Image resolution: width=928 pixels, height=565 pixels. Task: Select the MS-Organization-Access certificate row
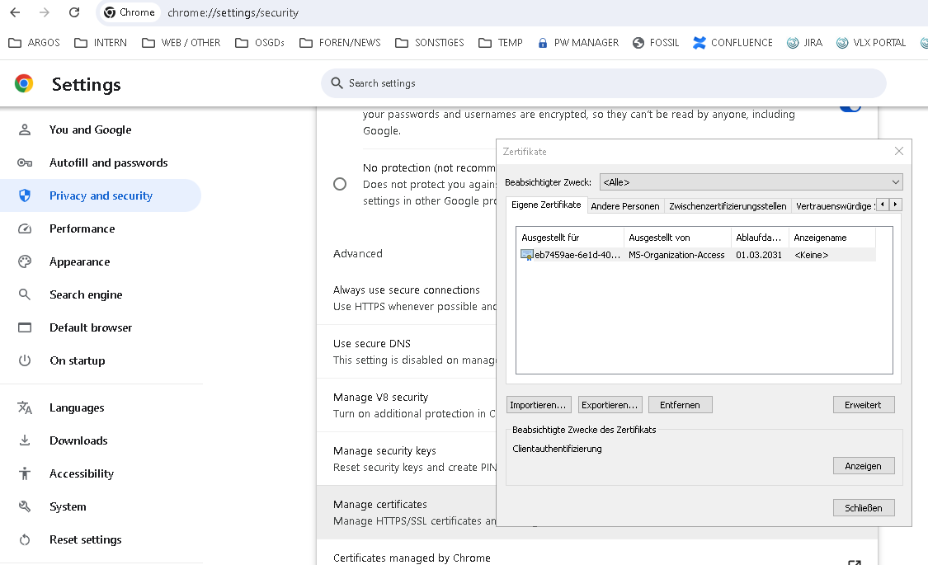point(676,255)
